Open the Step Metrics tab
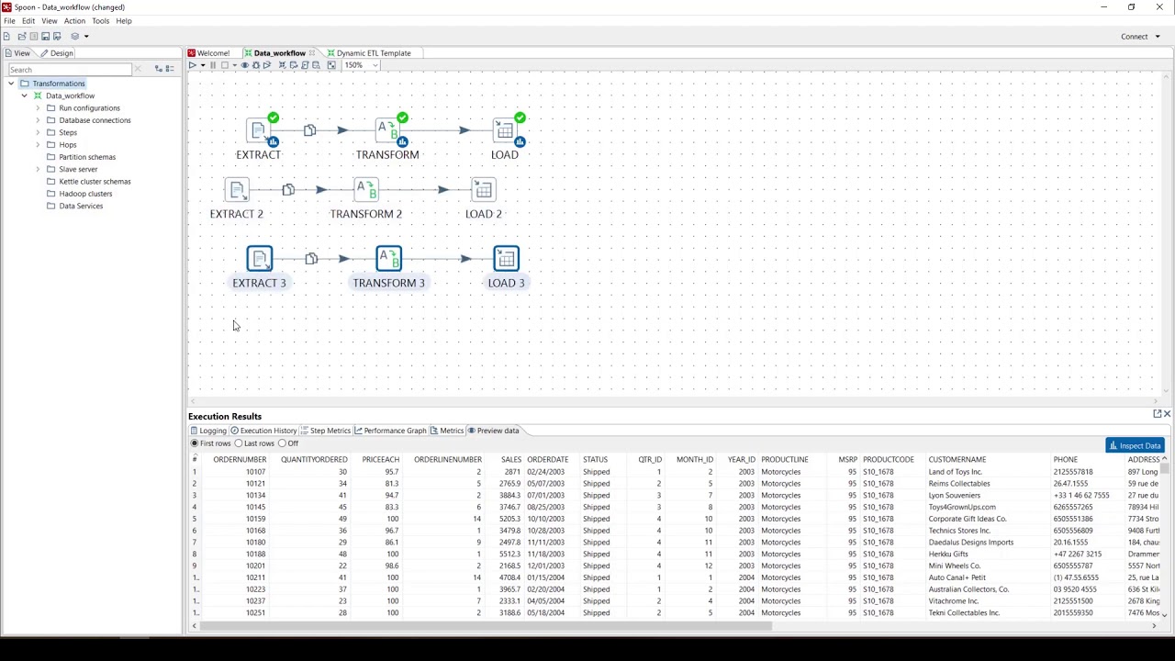The image size is (1175, 661). (325, 431)
